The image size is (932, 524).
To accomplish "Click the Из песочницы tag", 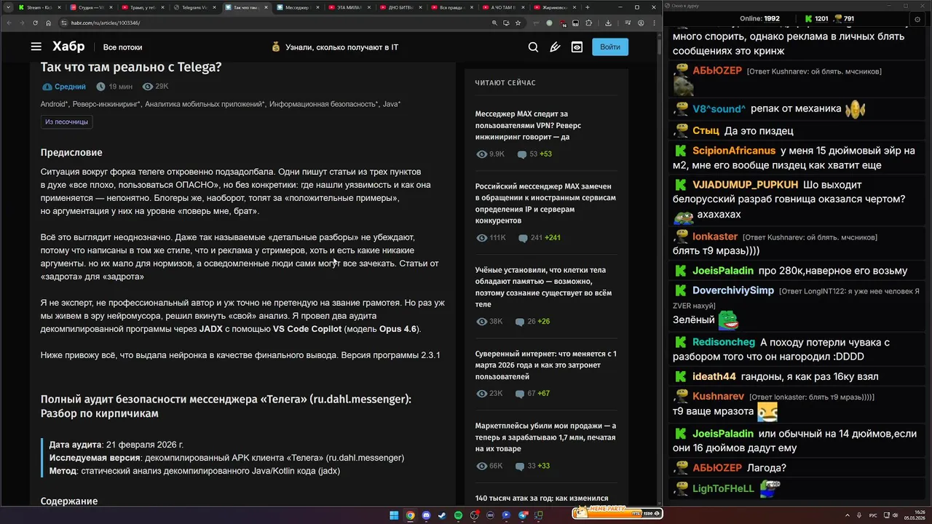I will (x=66, y=122).
